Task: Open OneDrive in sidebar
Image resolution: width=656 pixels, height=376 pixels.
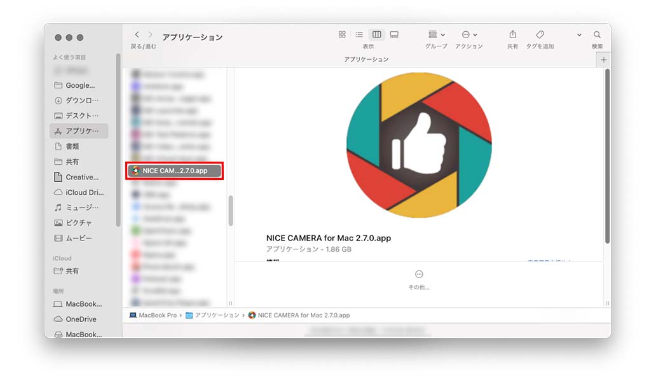Action: 79,319
